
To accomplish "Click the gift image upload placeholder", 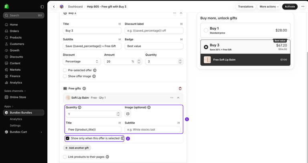I will click(x=128, y=114).
